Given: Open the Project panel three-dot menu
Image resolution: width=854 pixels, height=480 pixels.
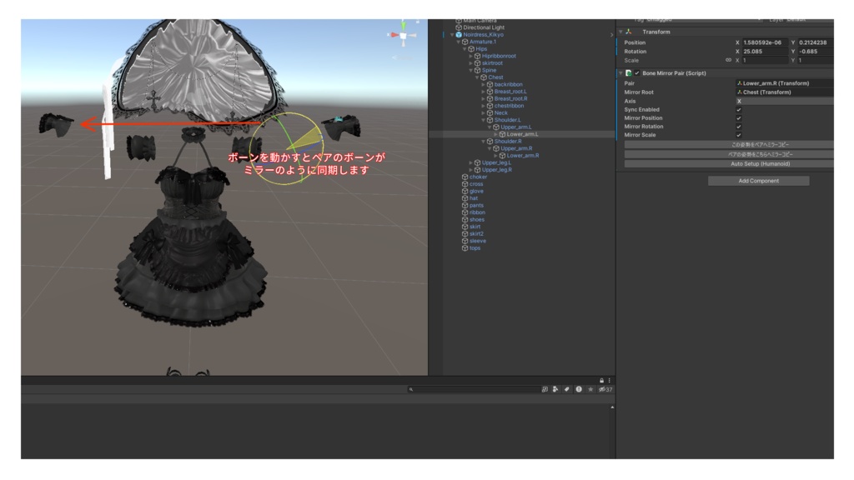Looking at the screenshot, I should pyautogui.click(x=610, y=380).
